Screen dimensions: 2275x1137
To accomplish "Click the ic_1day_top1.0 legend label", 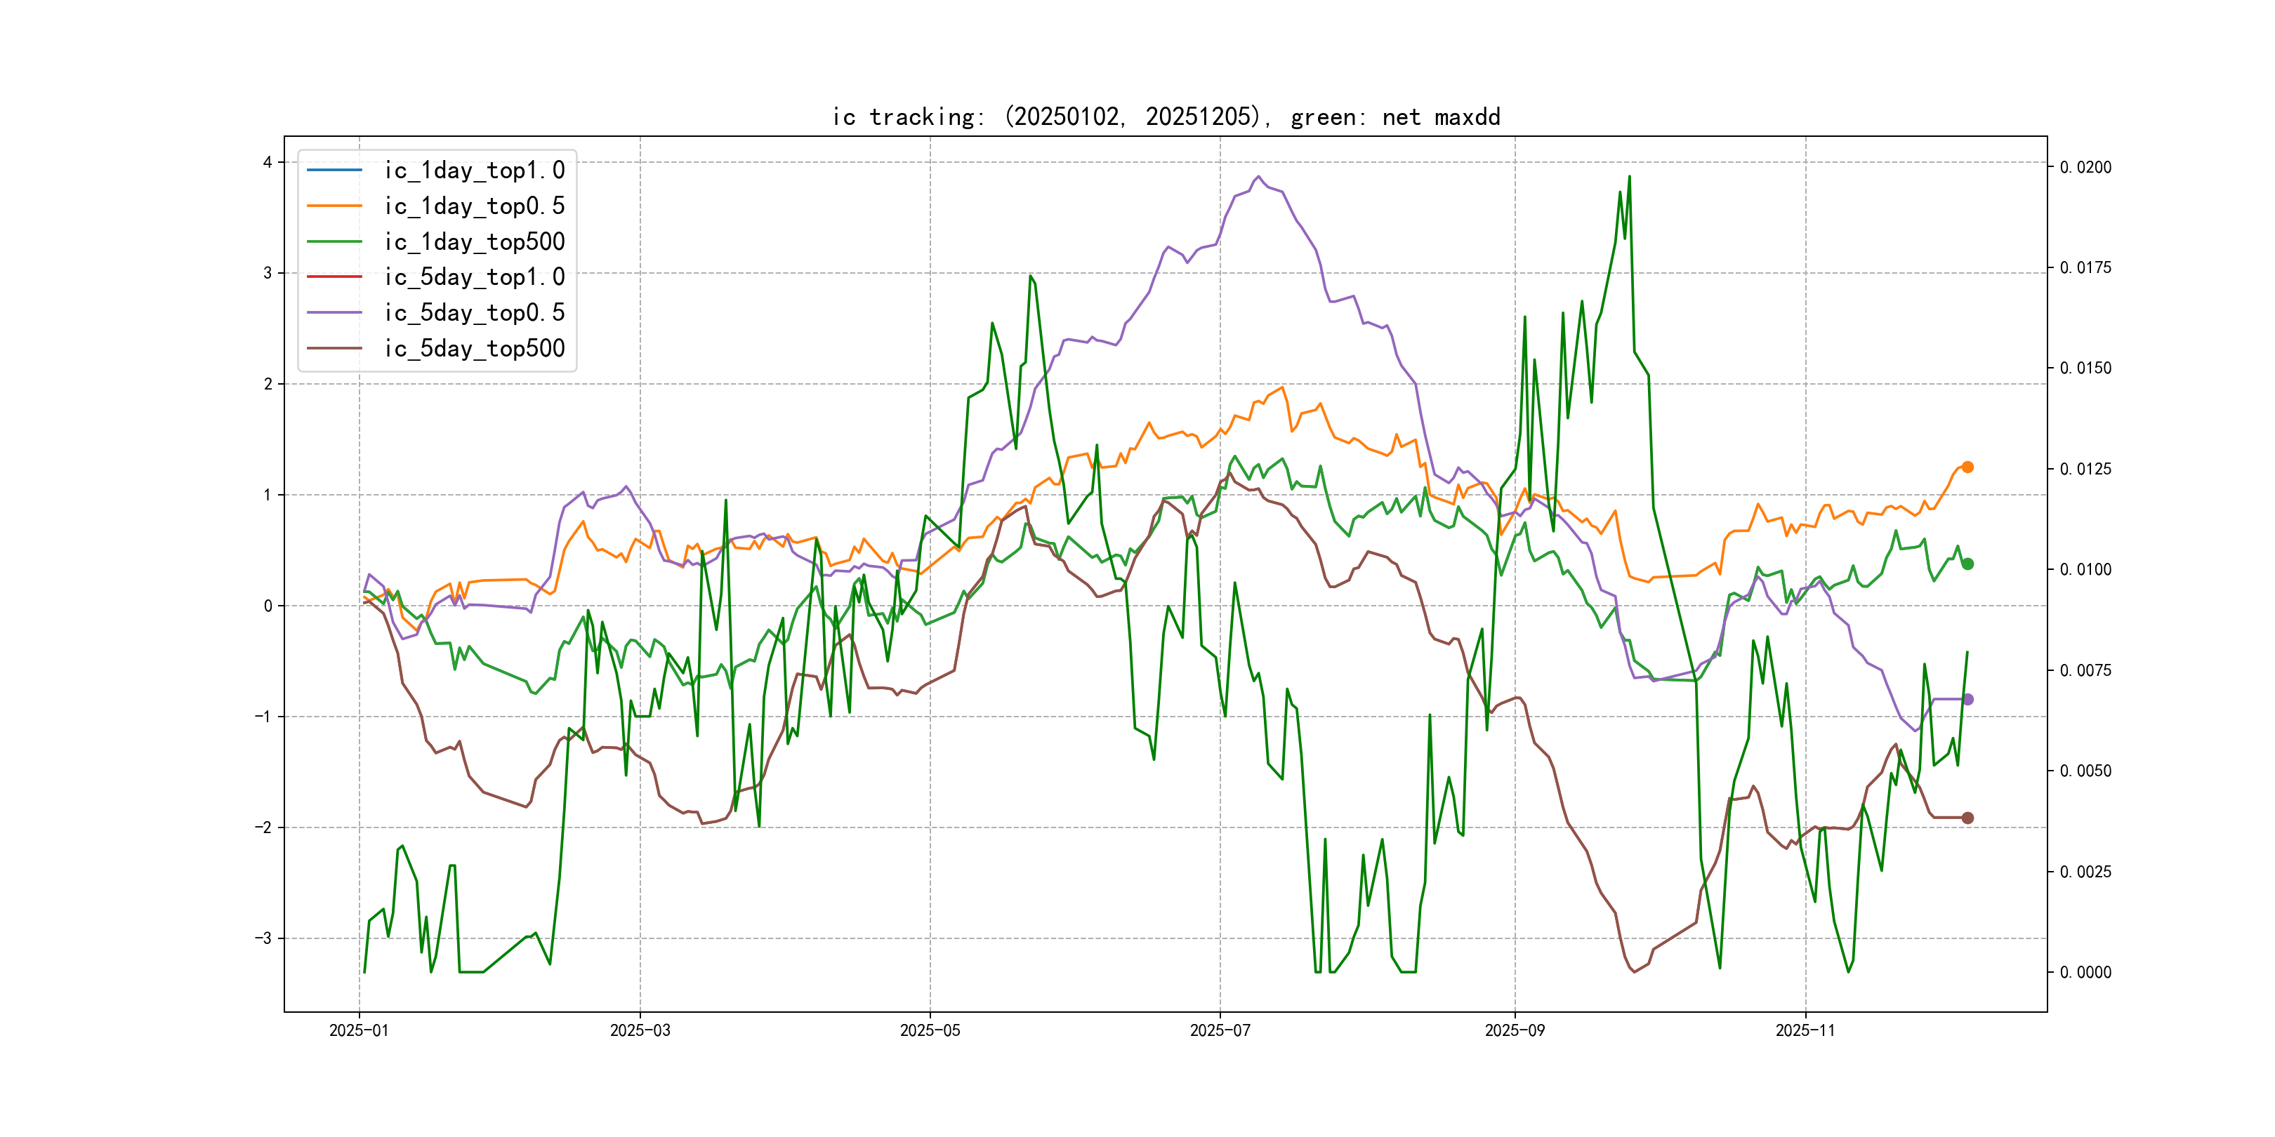I will point(474,169).
